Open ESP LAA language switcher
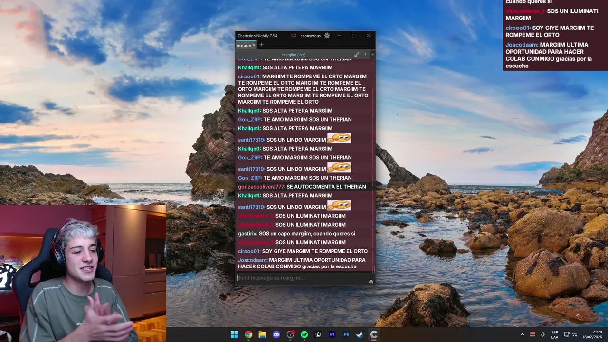Image resolution: width=608 pixels, height=342 pixels. pos(555,334)
